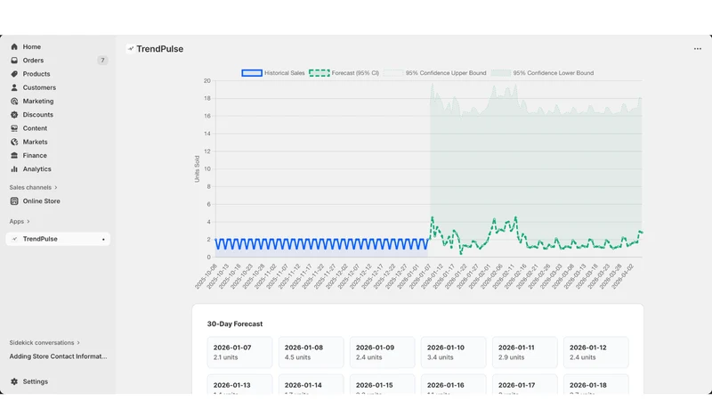Click the Products tag icon
Screen dimensions: 712x401
tap(14, 74)
